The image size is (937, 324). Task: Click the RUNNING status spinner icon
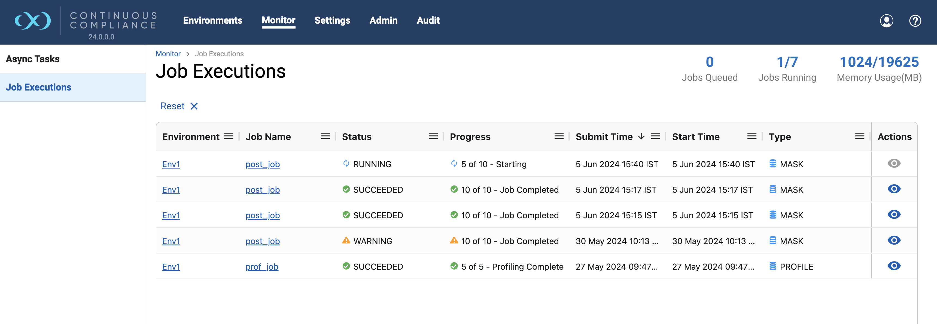(x=346, y=164)
